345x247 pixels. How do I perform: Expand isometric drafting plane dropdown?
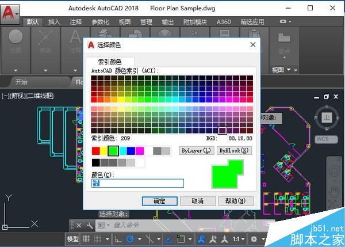[x=159, y=239]
